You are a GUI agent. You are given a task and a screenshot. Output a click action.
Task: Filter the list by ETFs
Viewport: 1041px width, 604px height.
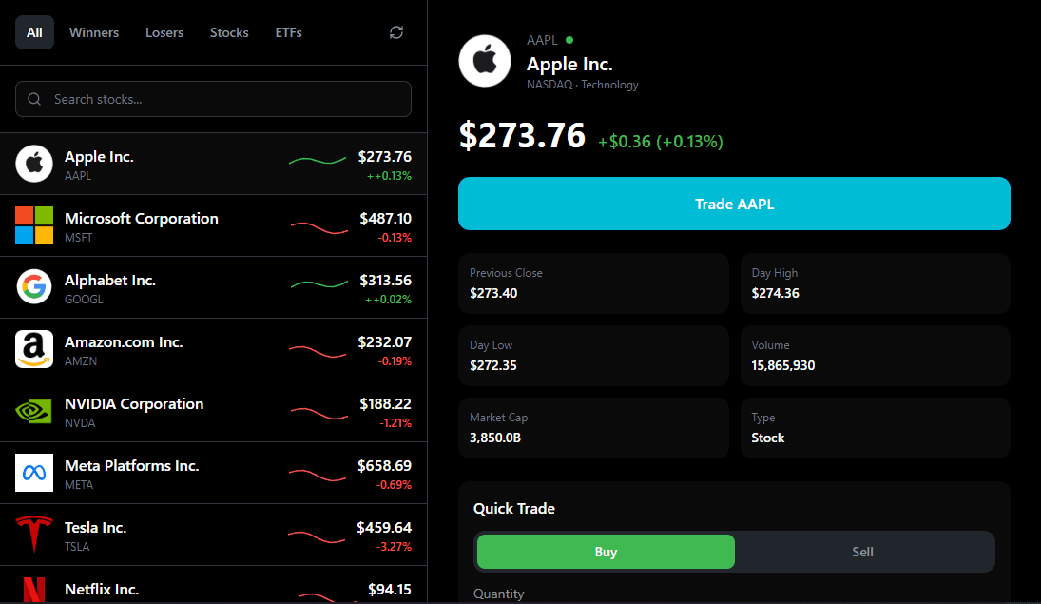(x=288, y=31)
